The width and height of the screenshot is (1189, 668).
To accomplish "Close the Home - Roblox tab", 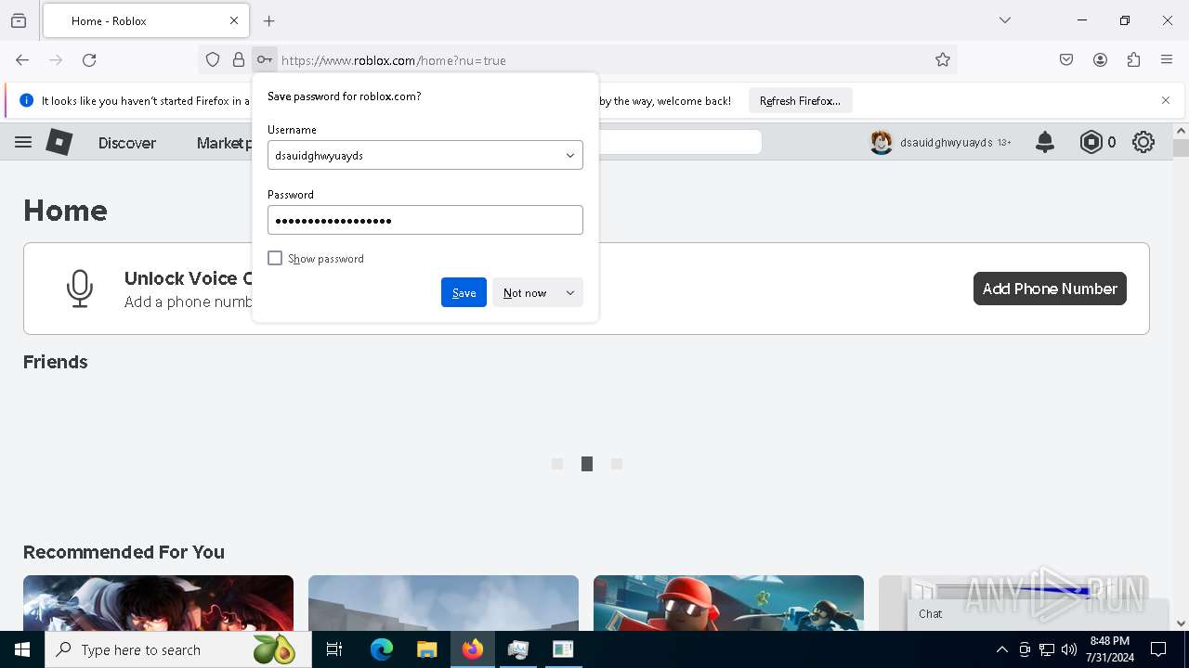I will [234, 20].
